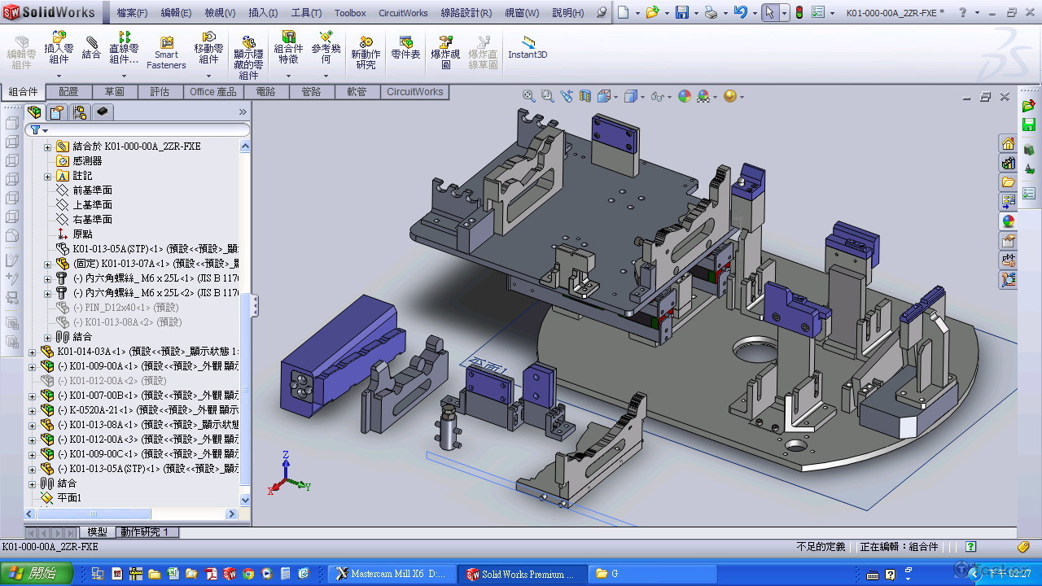Open the 零件表 bill of materials tool

tap(405, 47)
